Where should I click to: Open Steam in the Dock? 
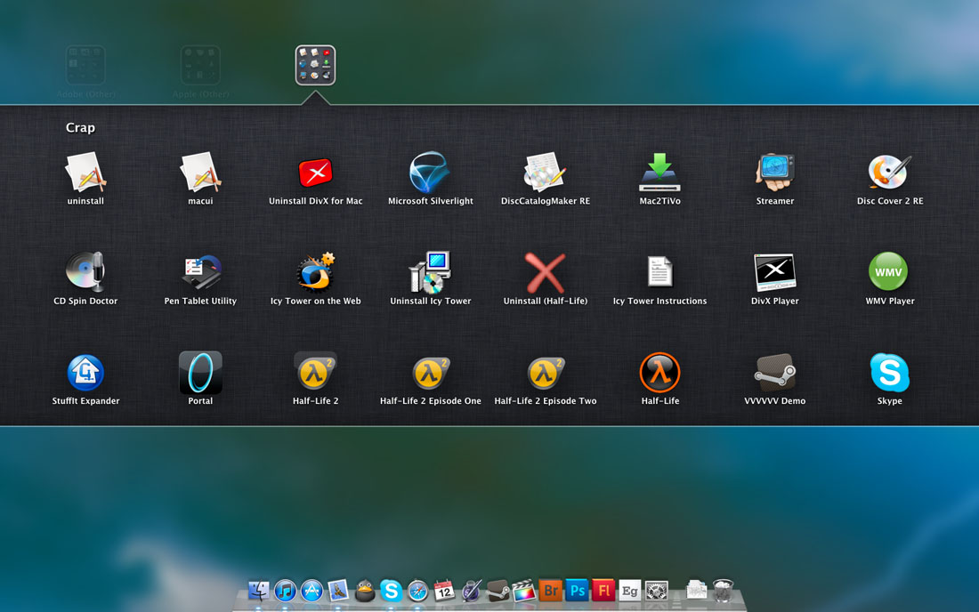click(x=498, y=590)
